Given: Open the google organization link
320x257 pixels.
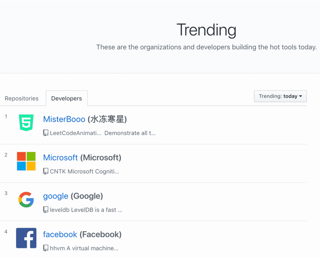Looking at the screenshot, I should (x=56, y=196).
